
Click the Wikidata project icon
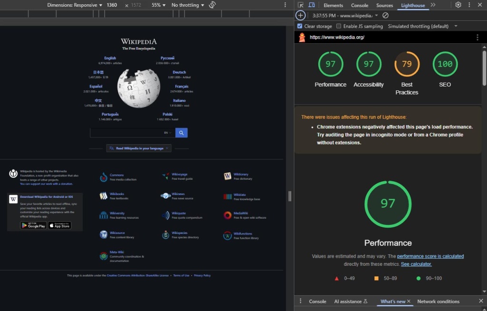click(227, 196)
